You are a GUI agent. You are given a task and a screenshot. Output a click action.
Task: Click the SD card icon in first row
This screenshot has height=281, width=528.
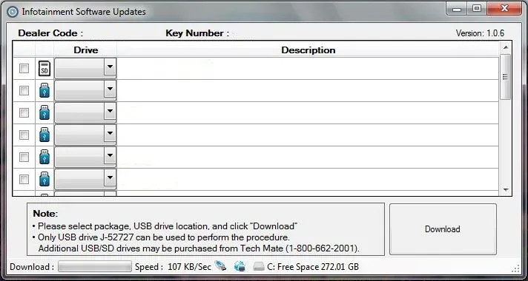[44, 68]
